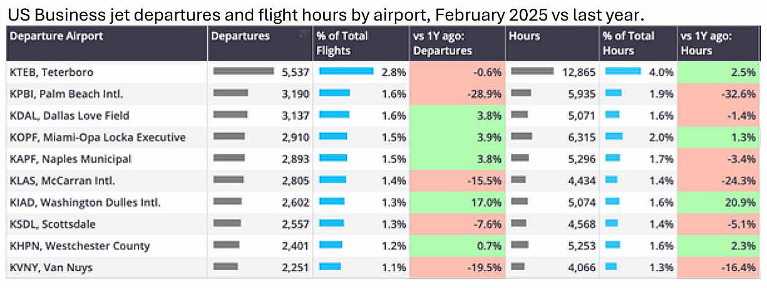The height and width of the screenshot is (288, 767).
Task: Select the % of Total Hours header
Action: point(628,43)
